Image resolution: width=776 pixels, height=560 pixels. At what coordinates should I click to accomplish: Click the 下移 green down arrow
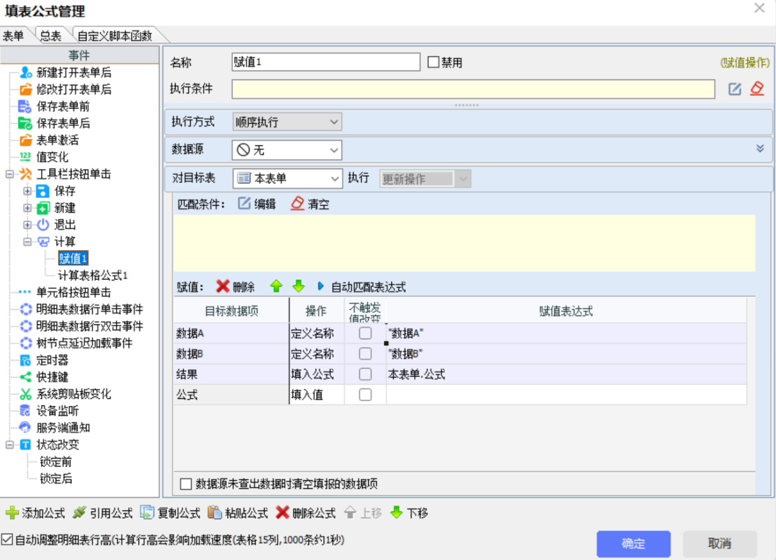coord(397,513)
